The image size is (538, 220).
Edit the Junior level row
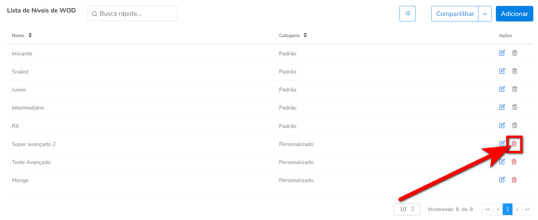(502, 89)
